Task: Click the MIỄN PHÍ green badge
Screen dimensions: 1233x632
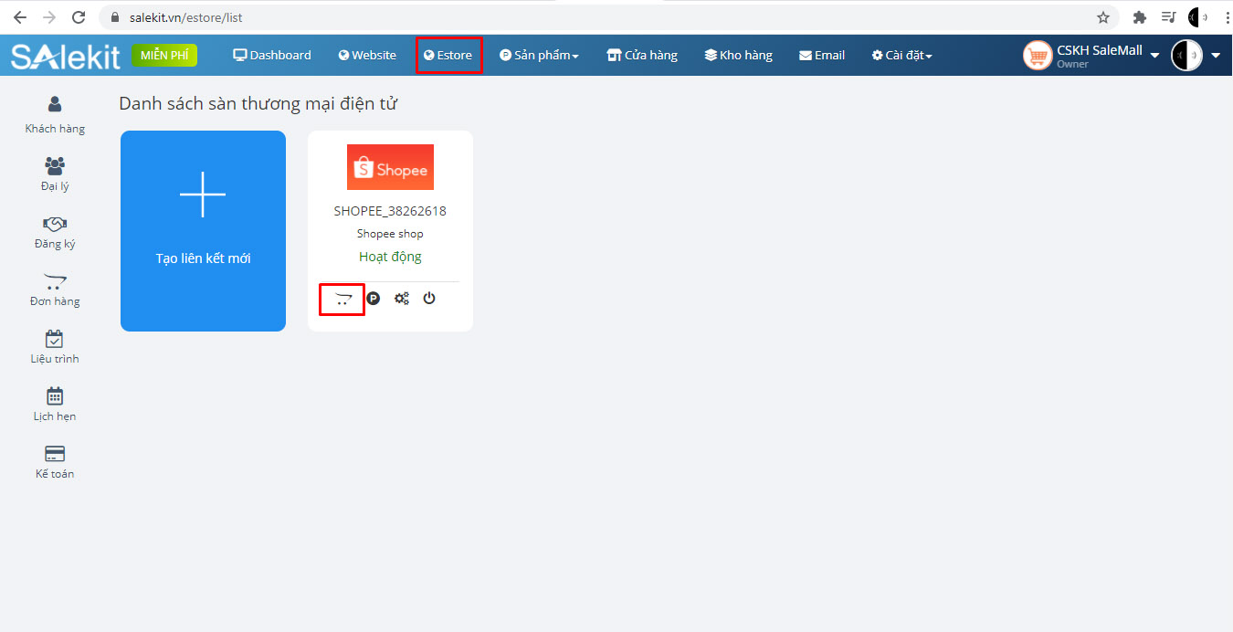Action: point(164,56)
